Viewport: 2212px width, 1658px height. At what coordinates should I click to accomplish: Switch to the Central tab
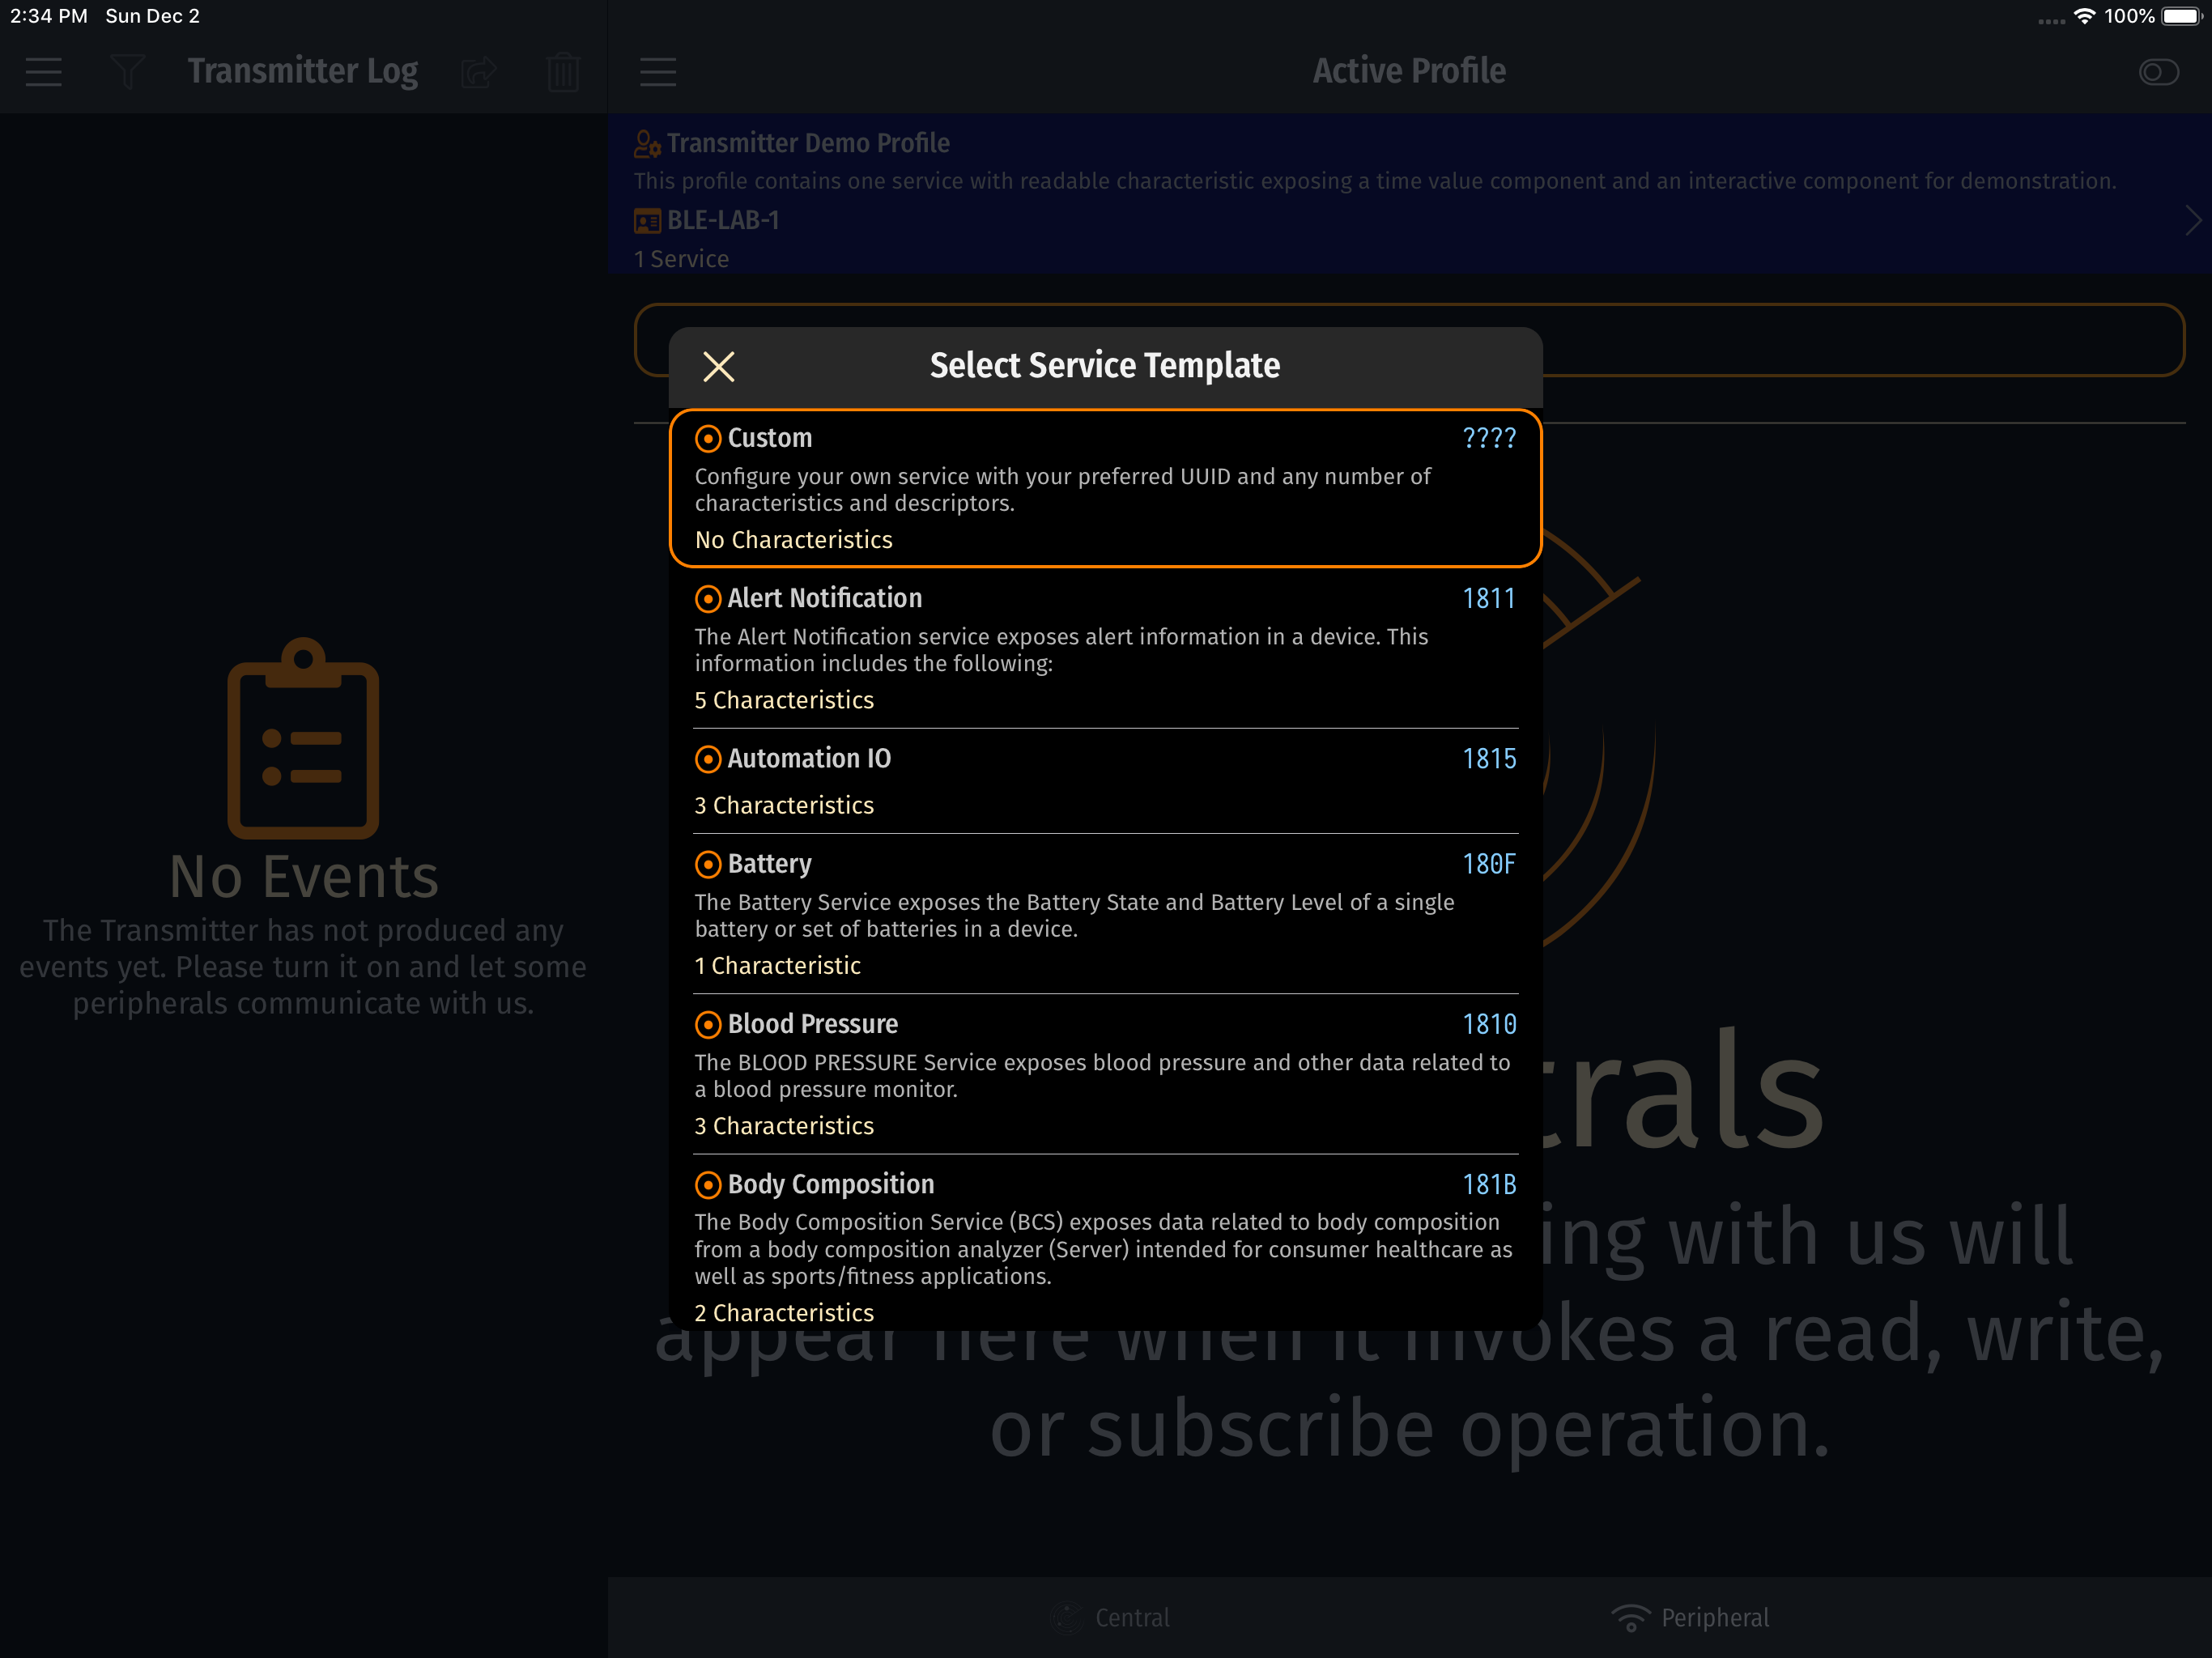[x=1110, y=1617]
